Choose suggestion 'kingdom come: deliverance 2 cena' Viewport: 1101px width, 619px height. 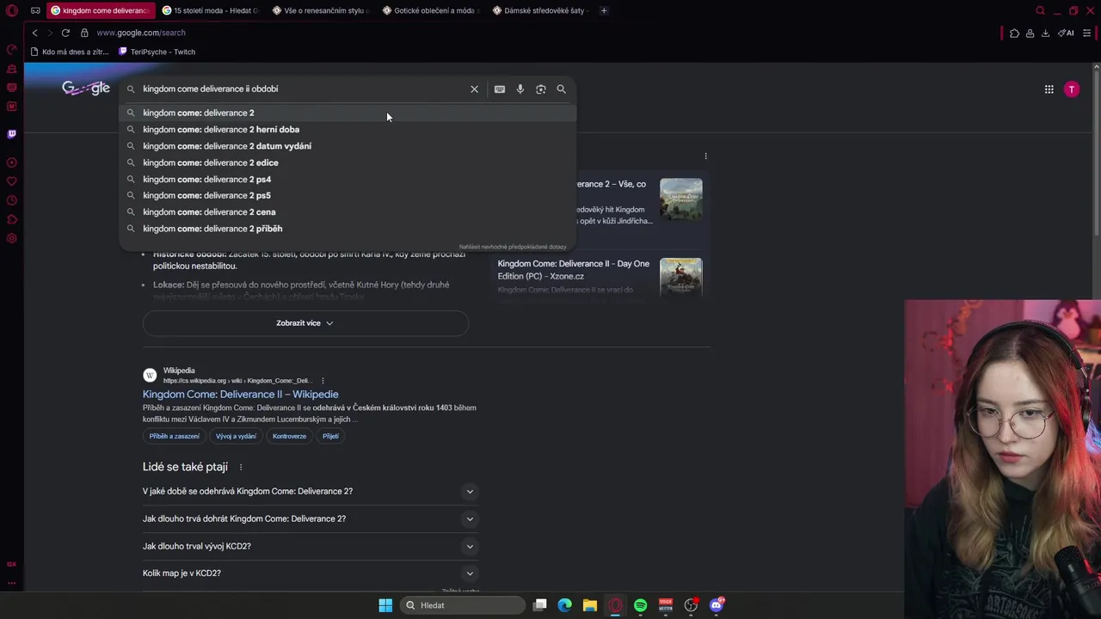pos(348,212)
